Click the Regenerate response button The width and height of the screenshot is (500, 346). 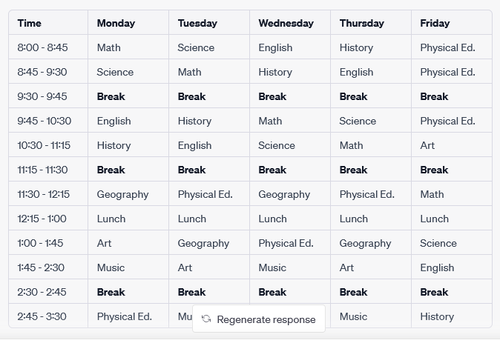coord(259,319)
